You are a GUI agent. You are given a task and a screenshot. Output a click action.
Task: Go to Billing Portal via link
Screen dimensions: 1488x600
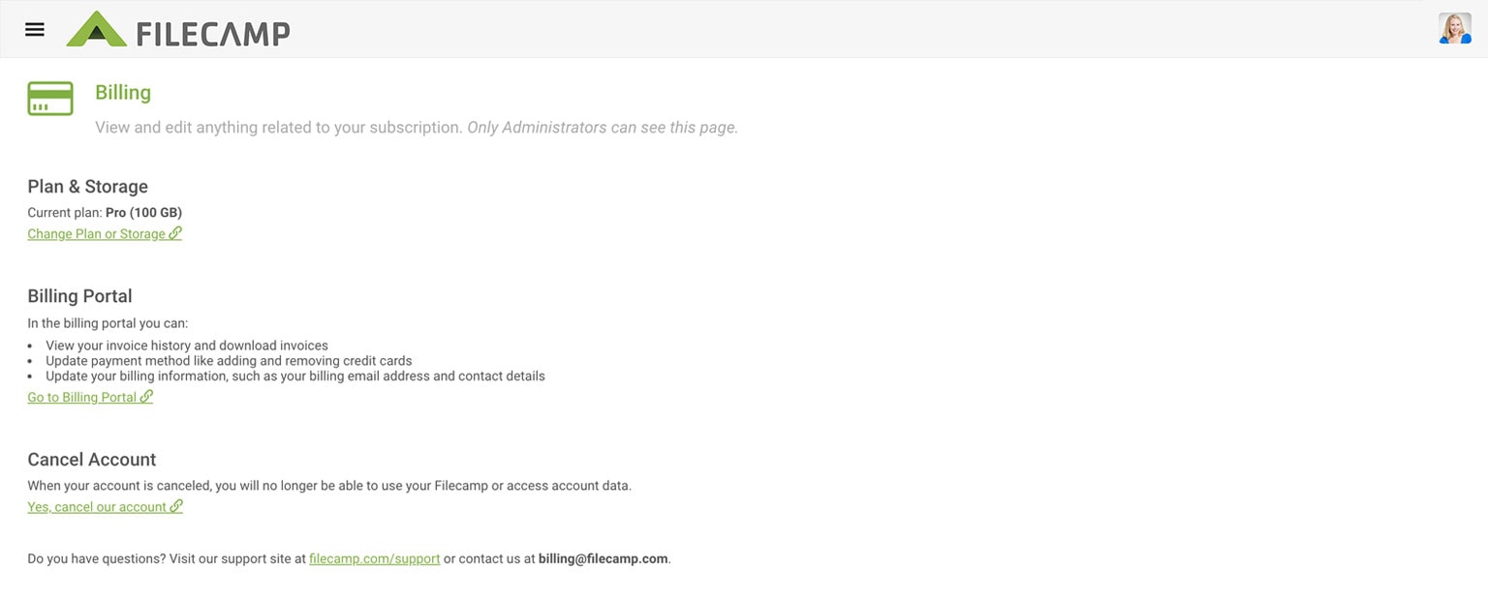81,397
